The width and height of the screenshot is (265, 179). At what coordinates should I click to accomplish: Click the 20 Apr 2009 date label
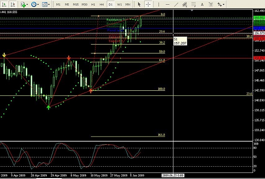point(39,175)
